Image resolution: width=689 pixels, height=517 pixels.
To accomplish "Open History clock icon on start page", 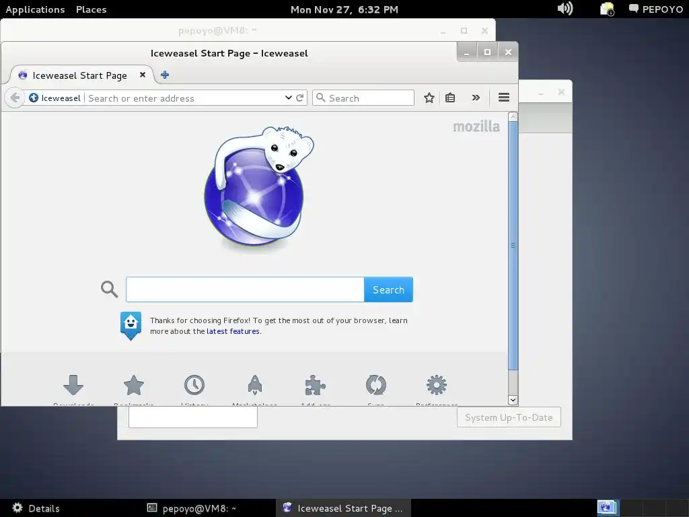I will coord(194,385).
